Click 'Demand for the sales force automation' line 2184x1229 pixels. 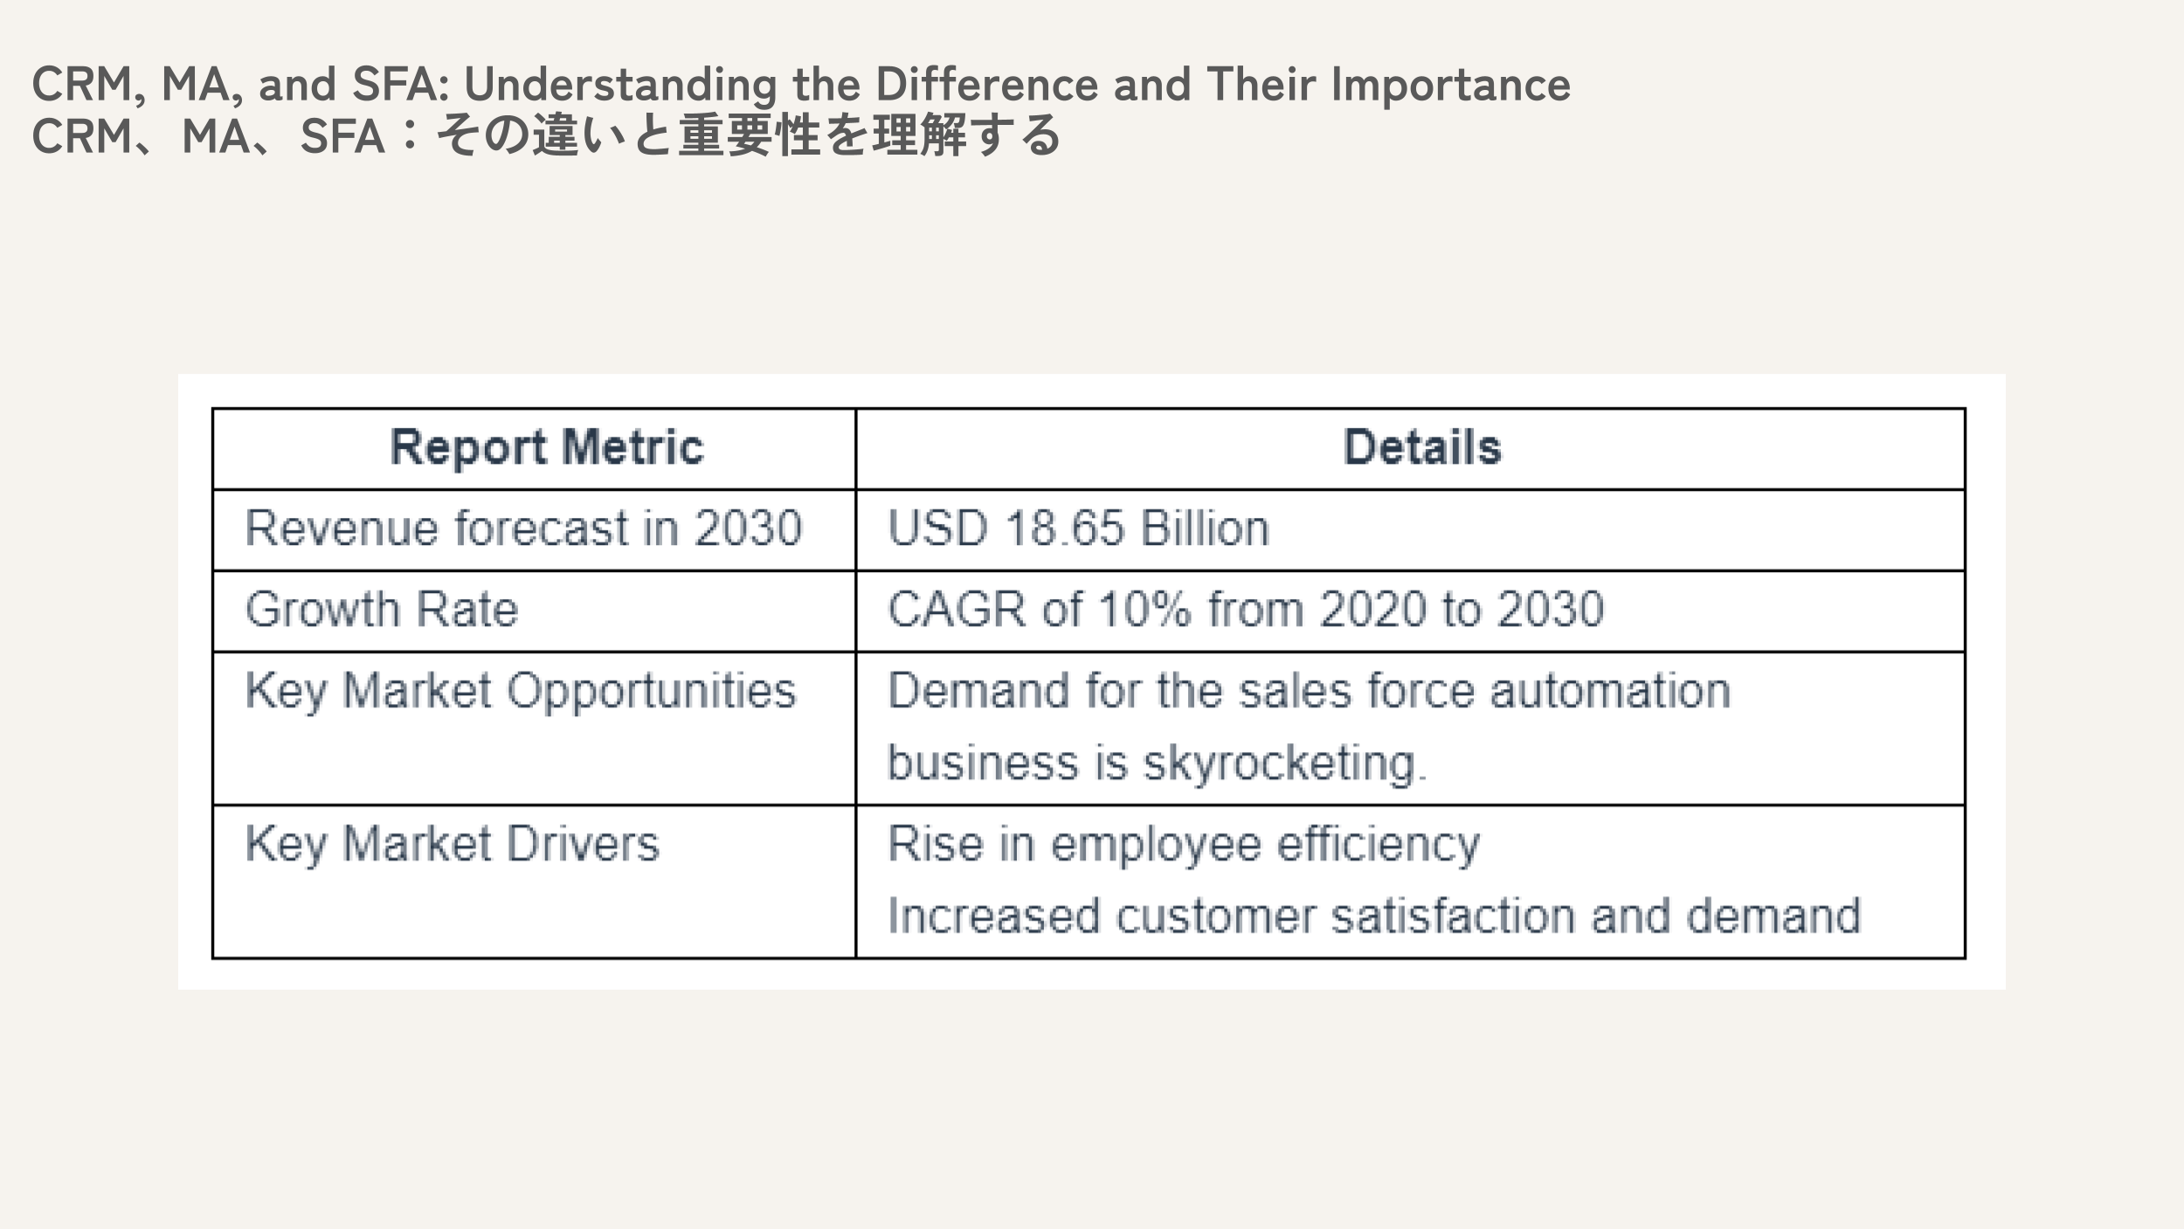(1309, 691)
